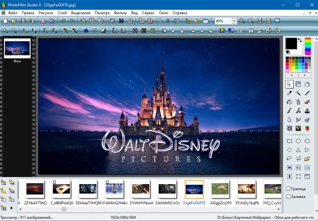Open the 40% zoom dropdown

point(234,21)
